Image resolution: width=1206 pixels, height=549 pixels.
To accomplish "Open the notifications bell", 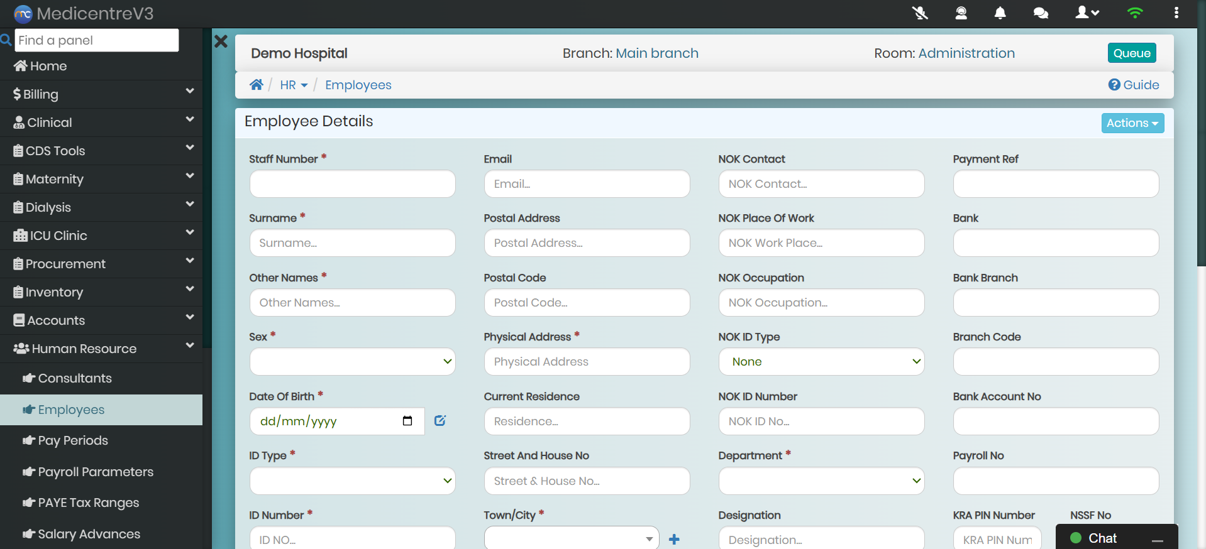I will tap(1000, 13).
